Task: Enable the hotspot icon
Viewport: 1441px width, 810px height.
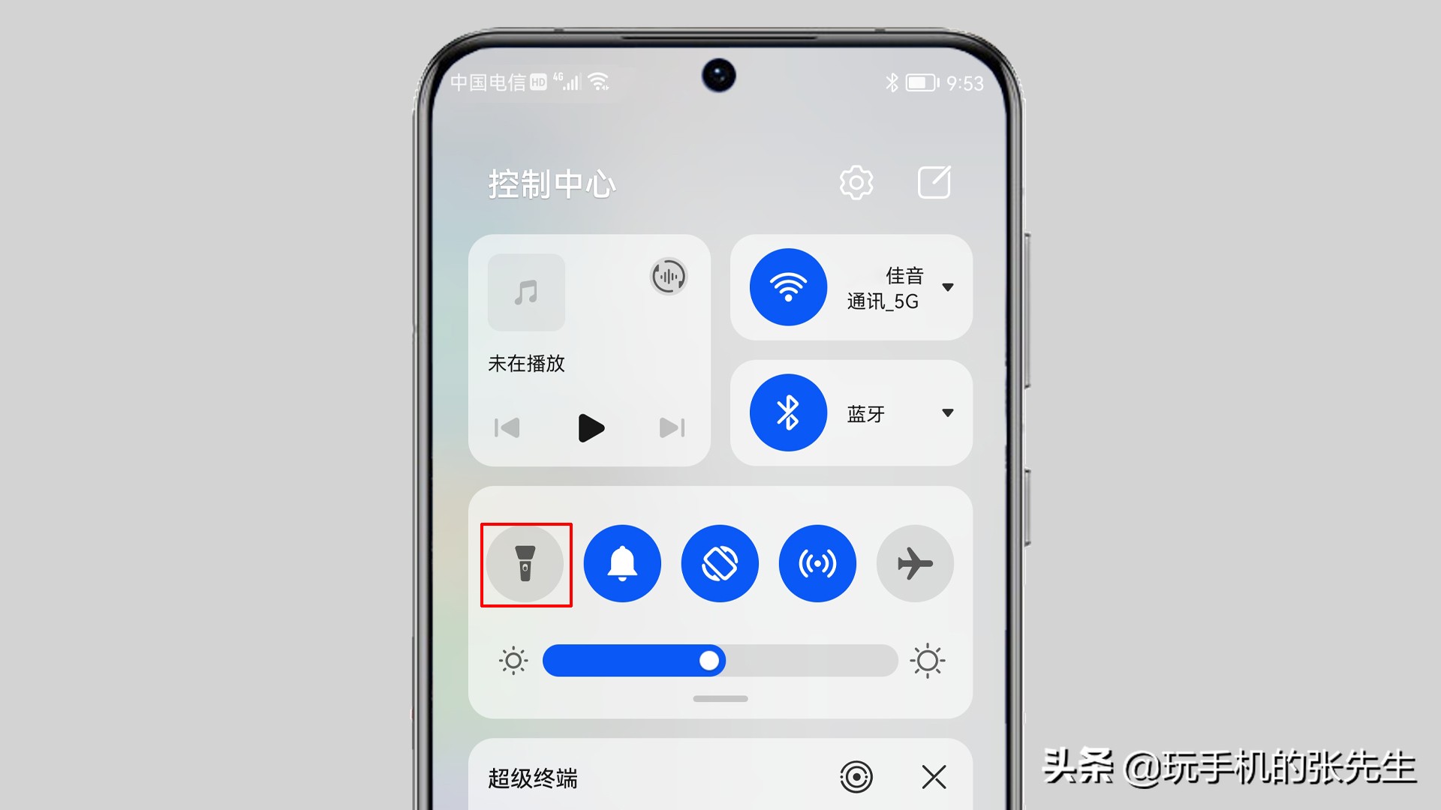Action: [817, 562]
